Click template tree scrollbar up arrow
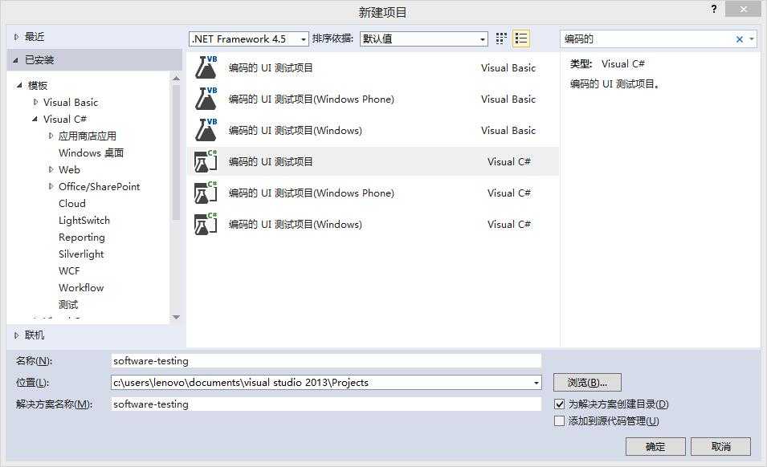Viewport: 767px width, 467px height. click(x=176, y=78)
